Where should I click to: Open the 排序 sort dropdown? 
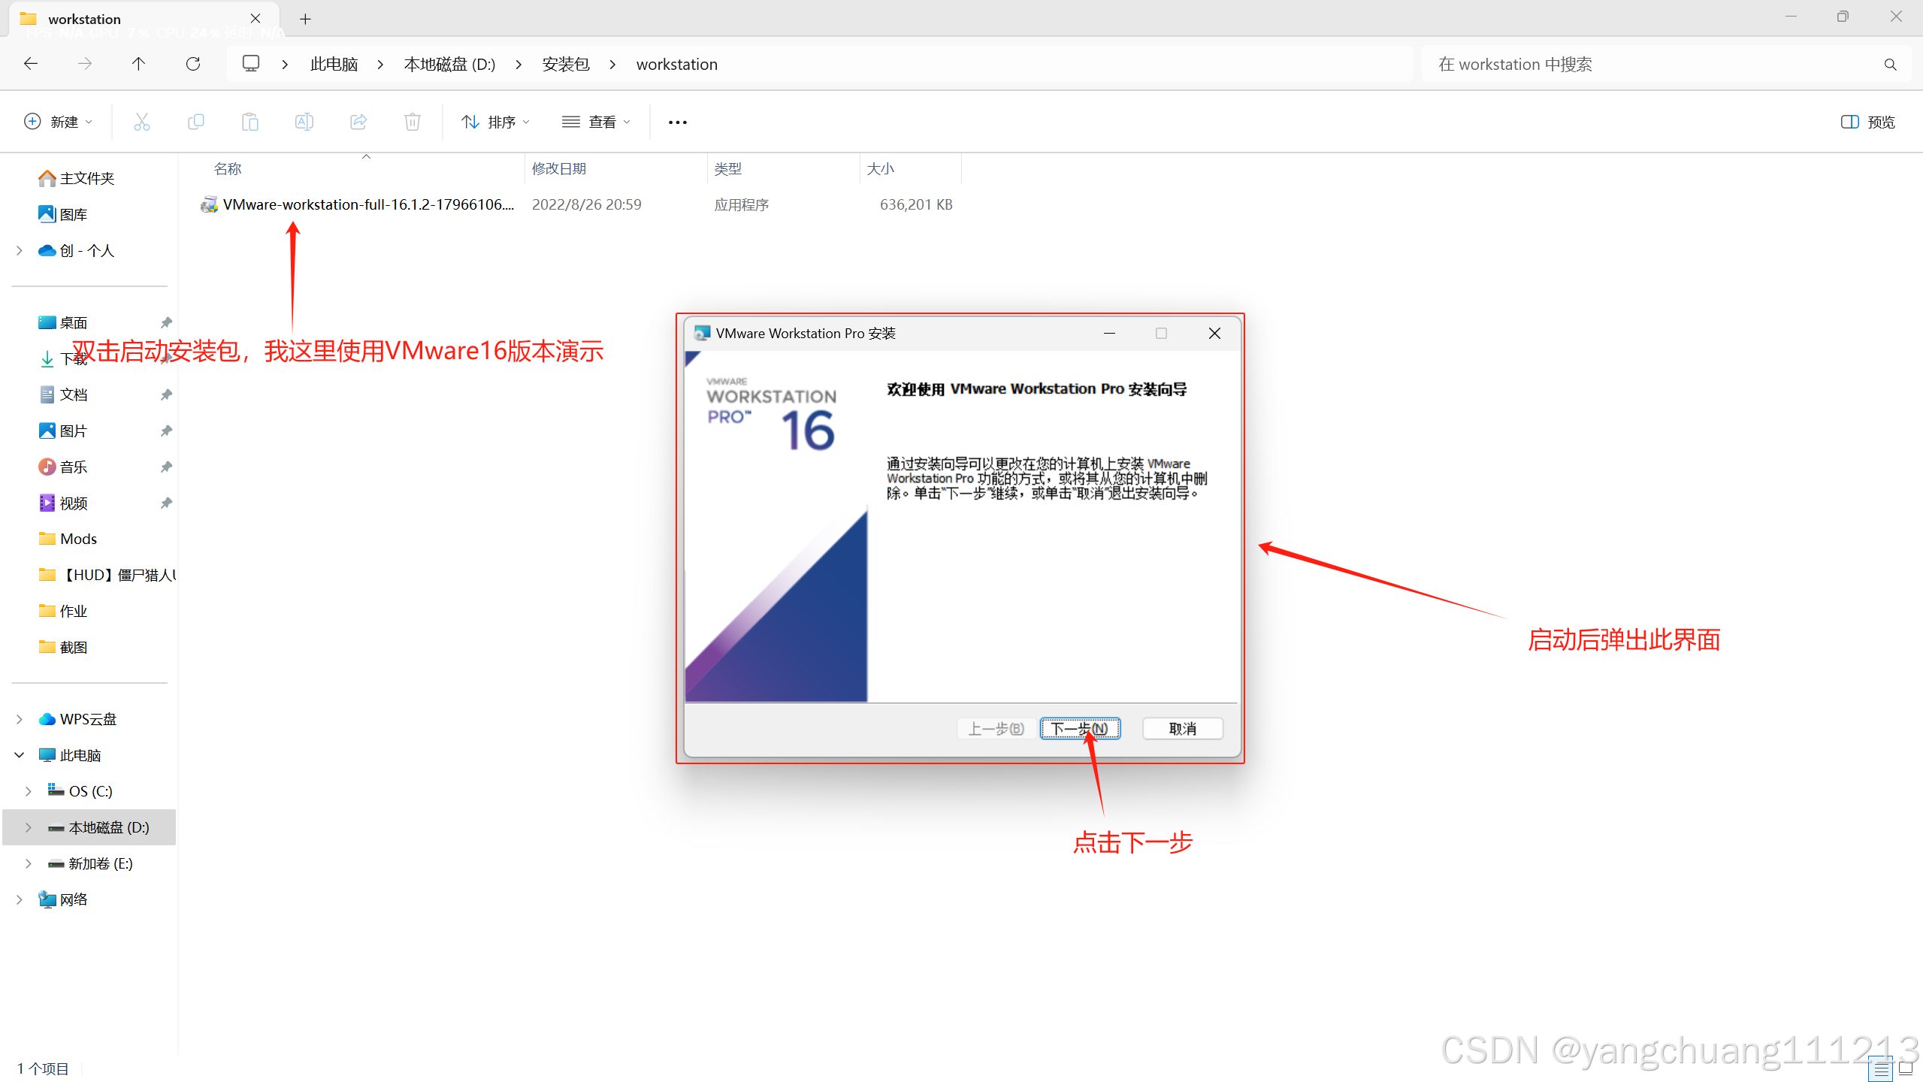click(x=496, y=122)
